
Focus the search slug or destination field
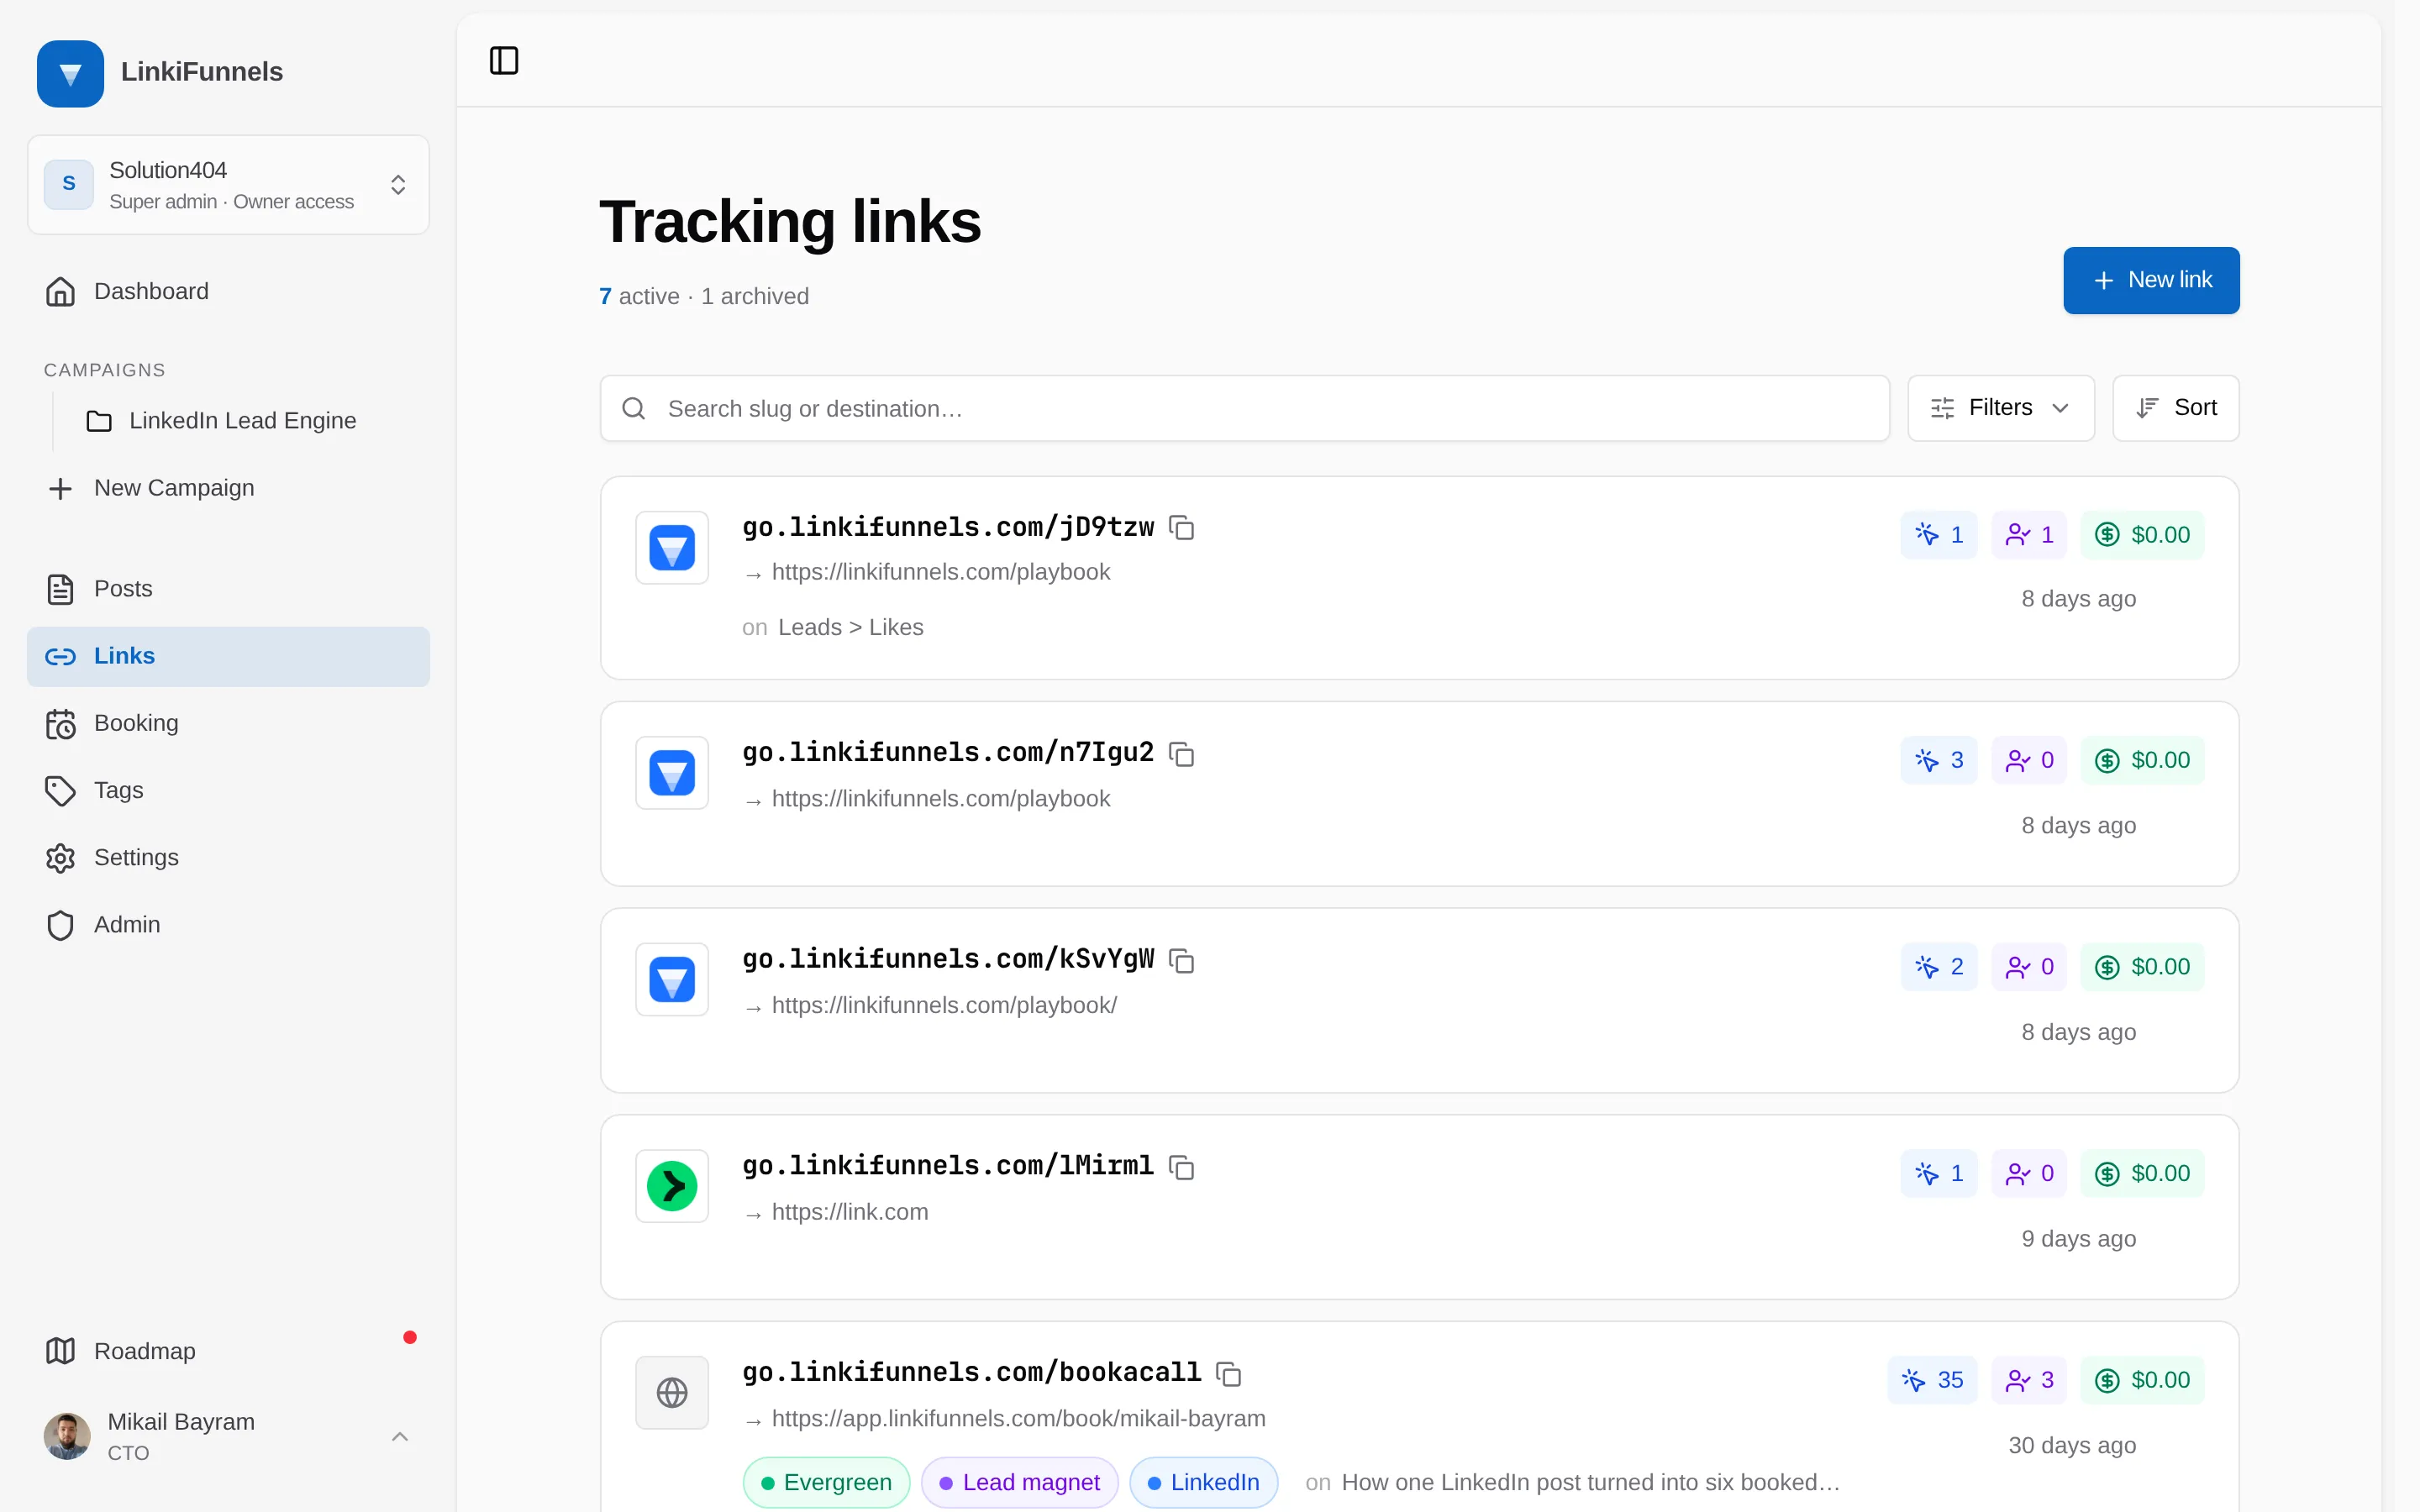coord(1244,408)
